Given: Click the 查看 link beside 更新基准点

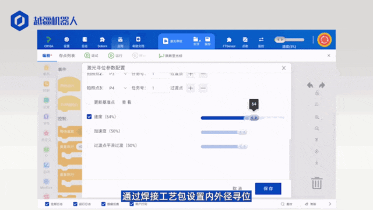Looking at the screenshot, I should (126, 102).
